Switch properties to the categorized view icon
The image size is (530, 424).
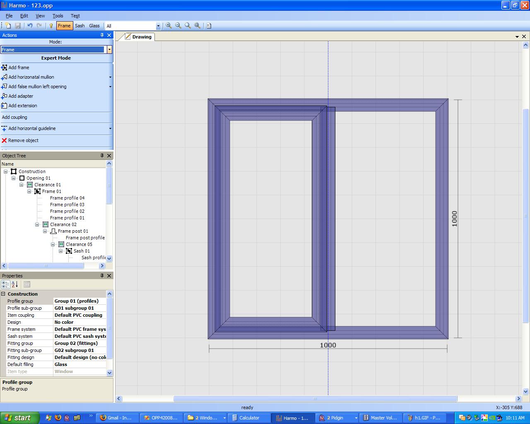tap(5, 284)
